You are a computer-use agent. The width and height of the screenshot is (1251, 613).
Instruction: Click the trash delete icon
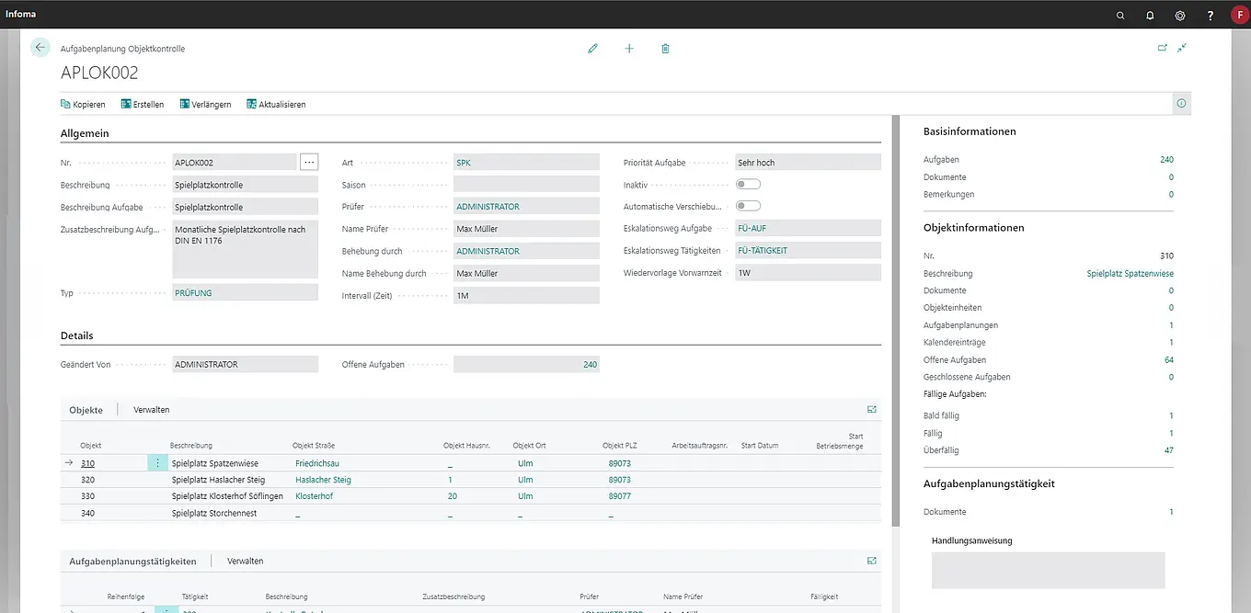click(665, 49)
